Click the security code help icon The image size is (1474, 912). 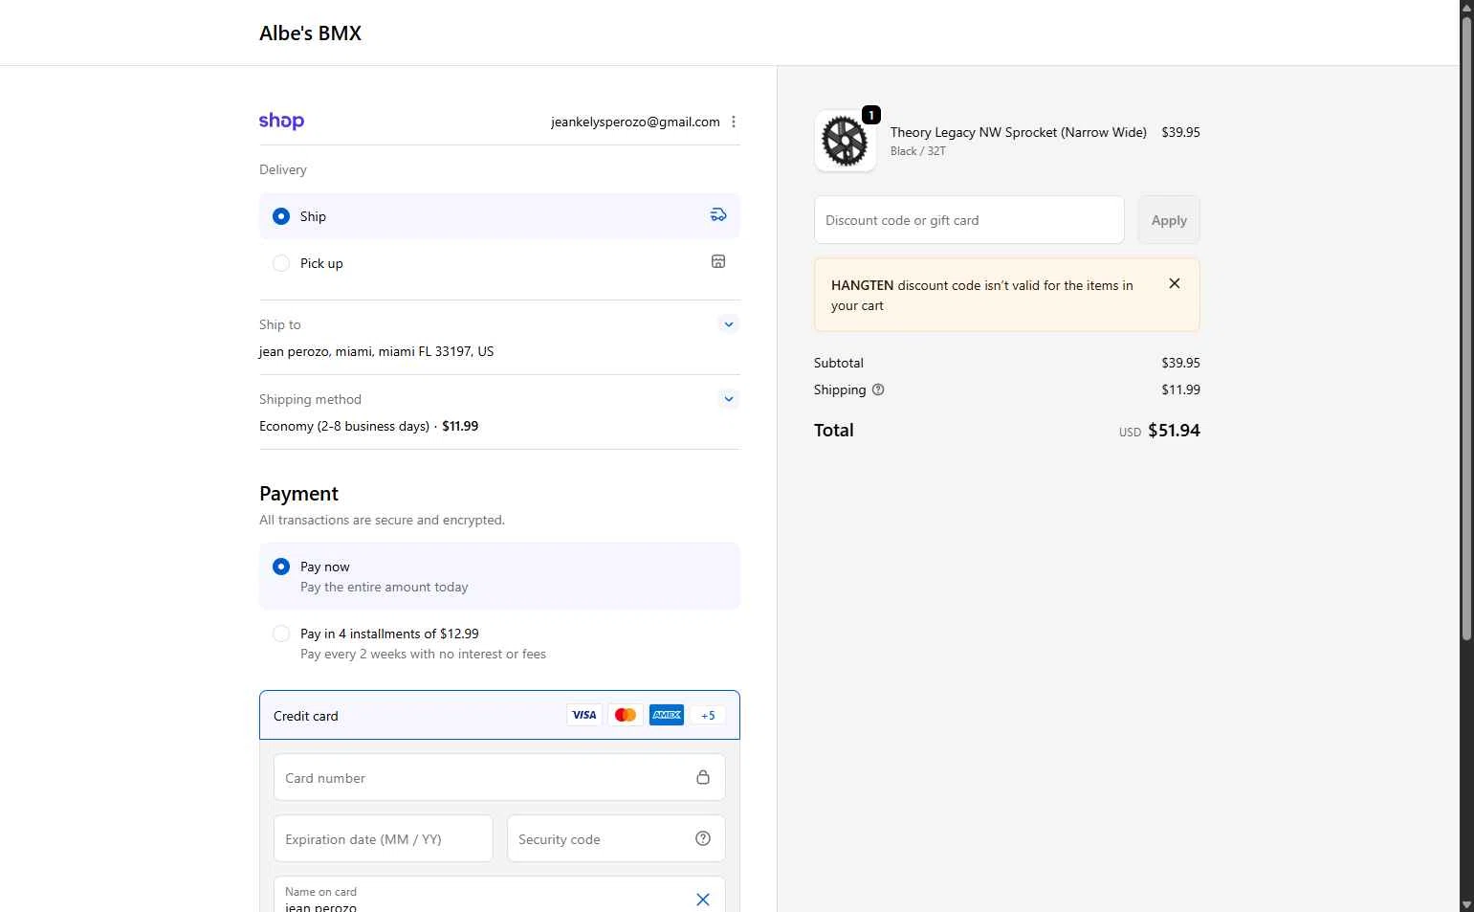click(x=703, y=838)
